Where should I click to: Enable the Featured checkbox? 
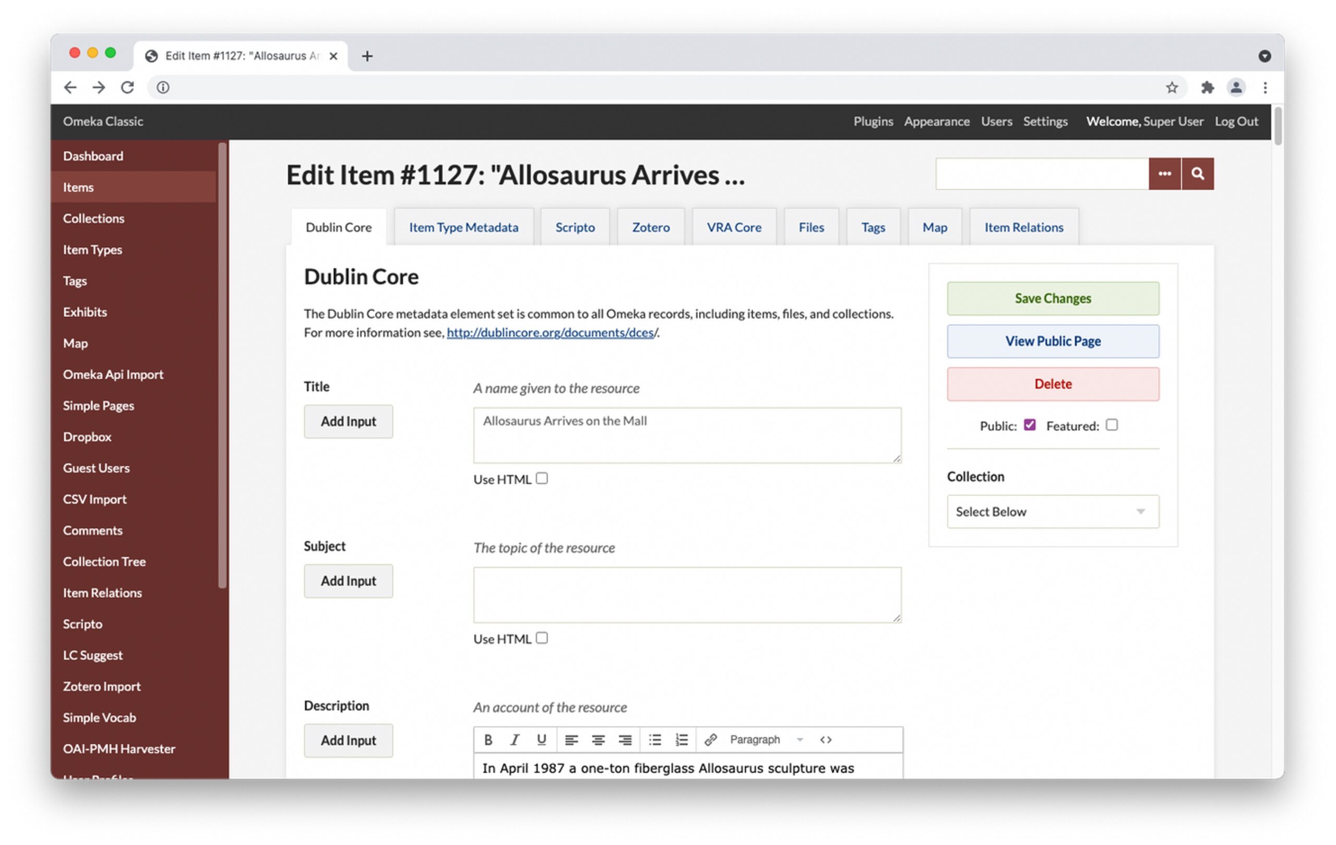pos(1111,425)
